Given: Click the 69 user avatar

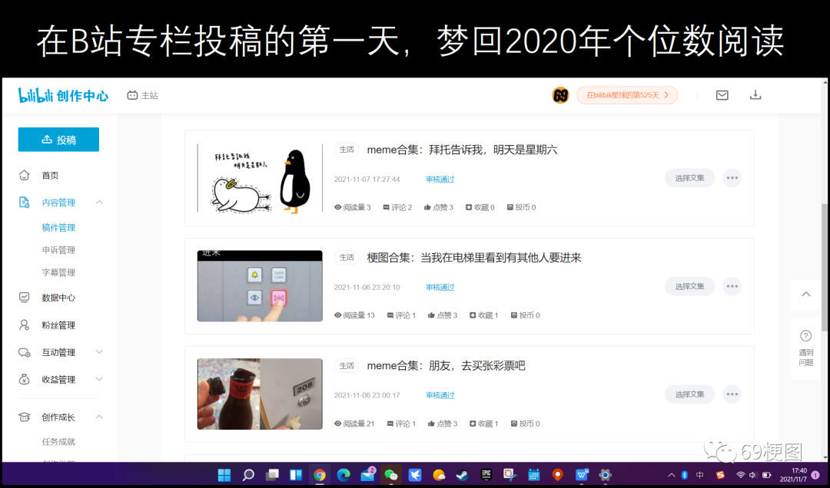Looking at the screenshot, I should (560, 95).
